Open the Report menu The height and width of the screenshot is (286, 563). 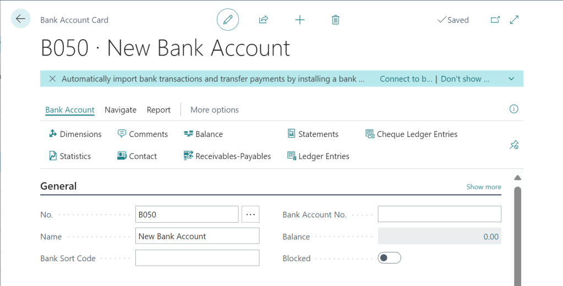[x=158, y=110]
